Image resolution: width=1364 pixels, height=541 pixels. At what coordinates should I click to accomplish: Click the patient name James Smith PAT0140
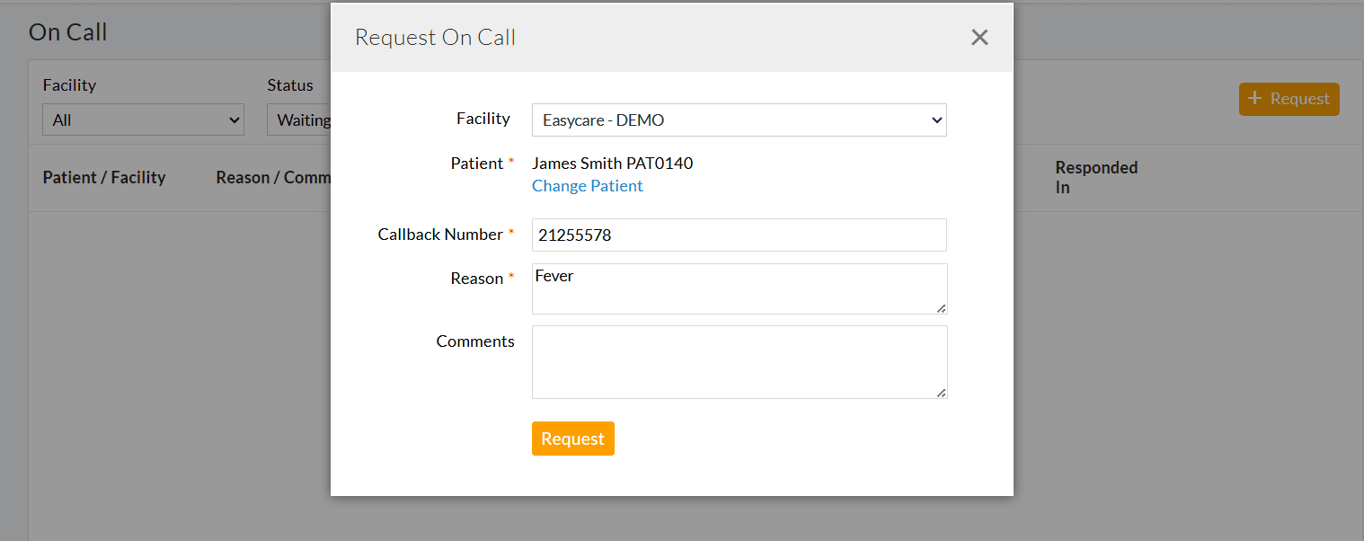click(612, 163)
